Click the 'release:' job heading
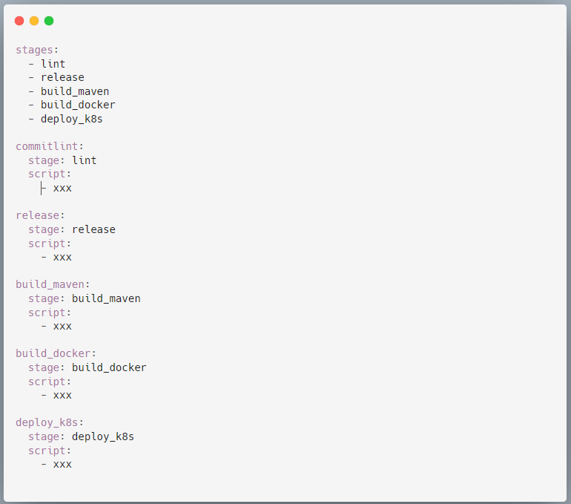 pos(40,215)
